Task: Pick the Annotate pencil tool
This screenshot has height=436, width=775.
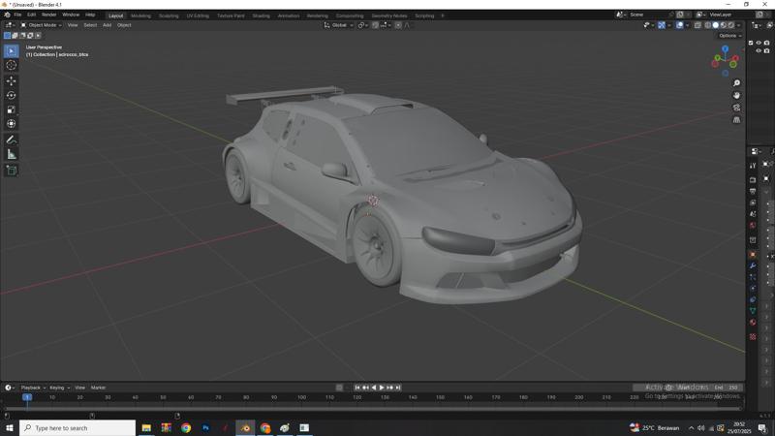Action: coord(12,140)
